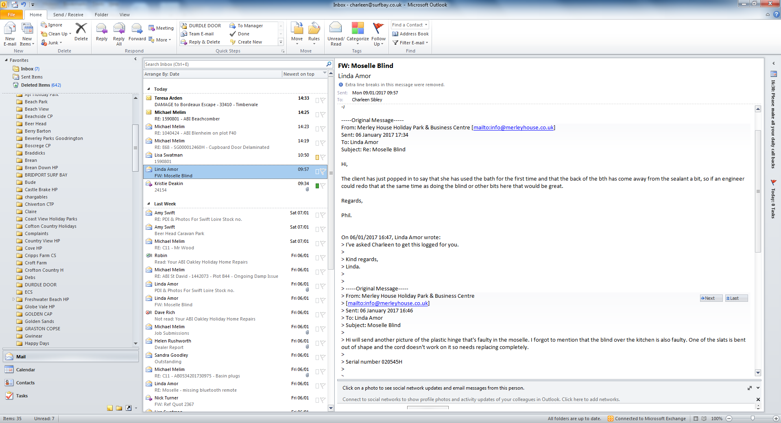The height and width of the screenshot is (423, 781).
Task: Run the Done quick step
Action: 240,34
